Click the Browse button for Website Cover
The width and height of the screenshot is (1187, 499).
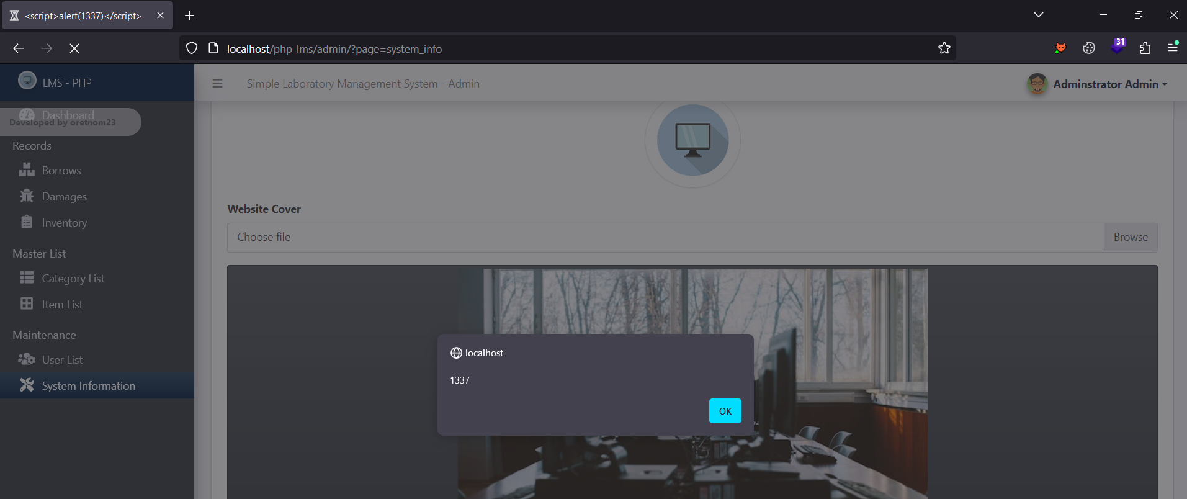pos(1131,237)
